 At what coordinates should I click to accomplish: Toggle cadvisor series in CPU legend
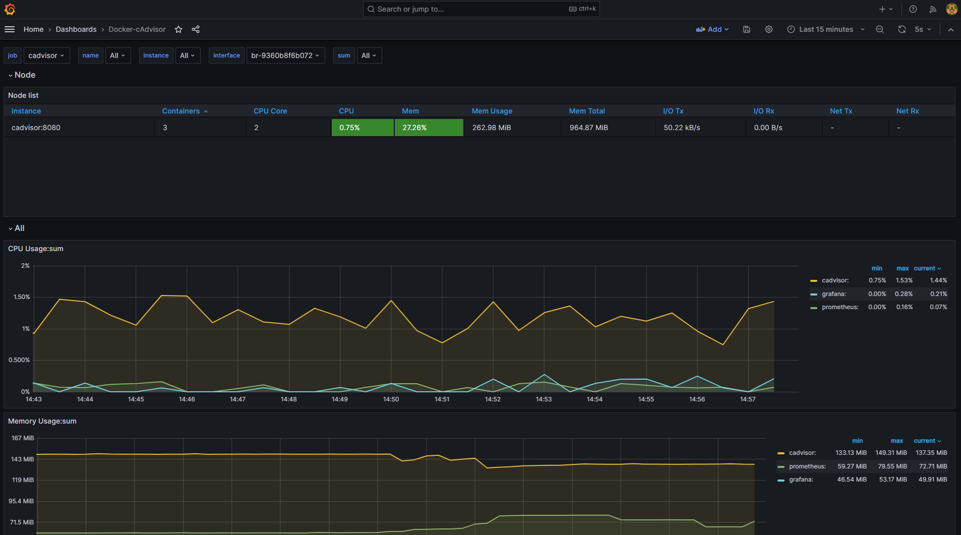point(835,280)
